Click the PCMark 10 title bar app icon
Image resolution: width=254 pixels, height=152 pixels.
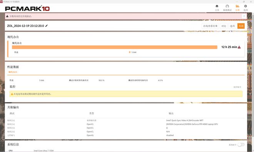point(2,2)
